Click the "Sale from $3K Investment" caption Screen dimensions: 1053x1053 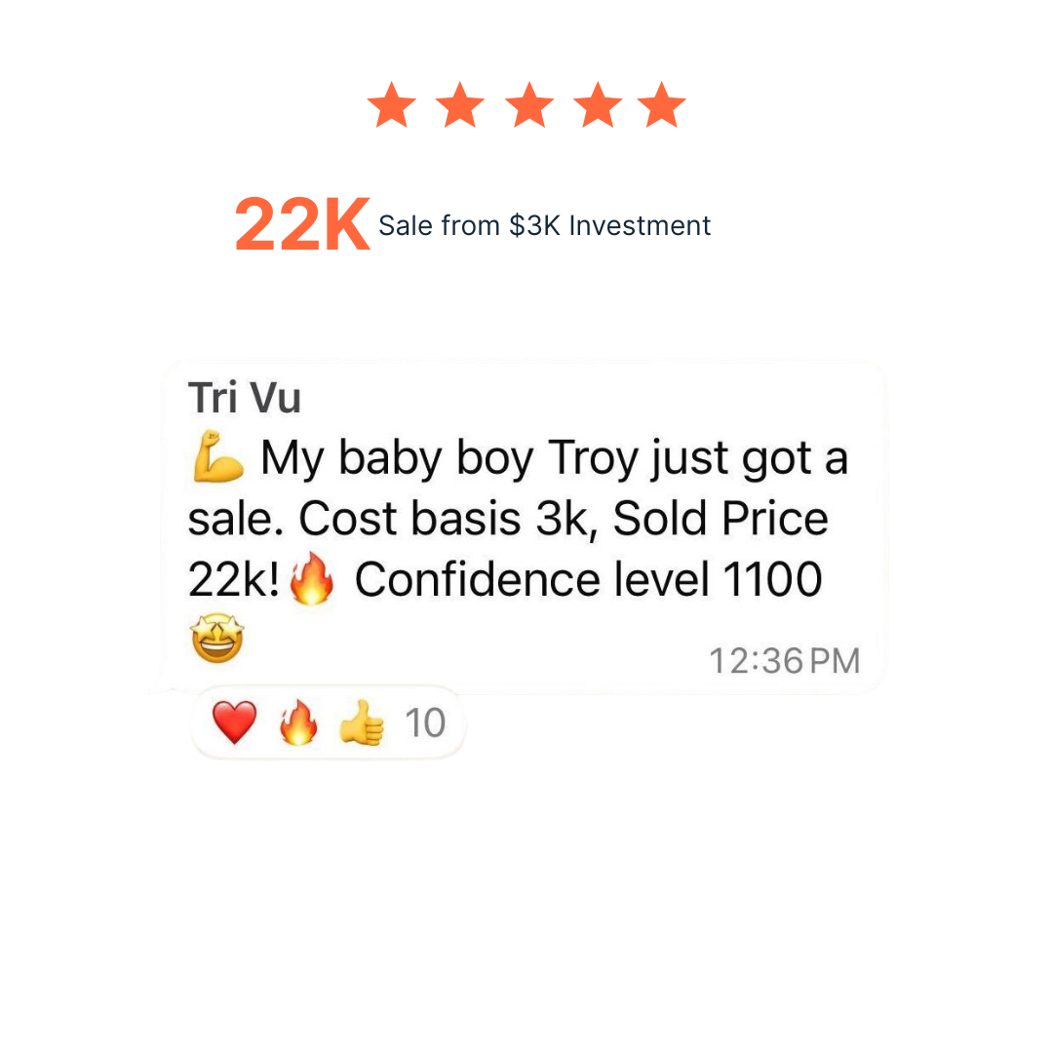[544, 226]
